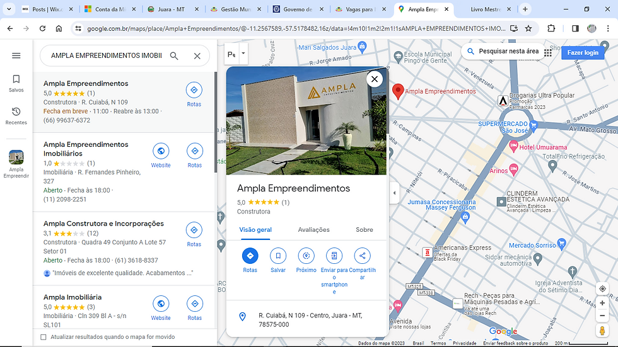The width and height of the screenshot is (618, 347).
Task: Click Jumasa Concessionária Massey Ferguson marker
Action: tap(465, 217)
